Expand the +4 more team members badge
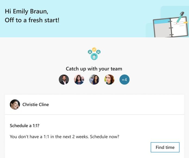Screen dimensions: 189x158 [x=125, y=80]
